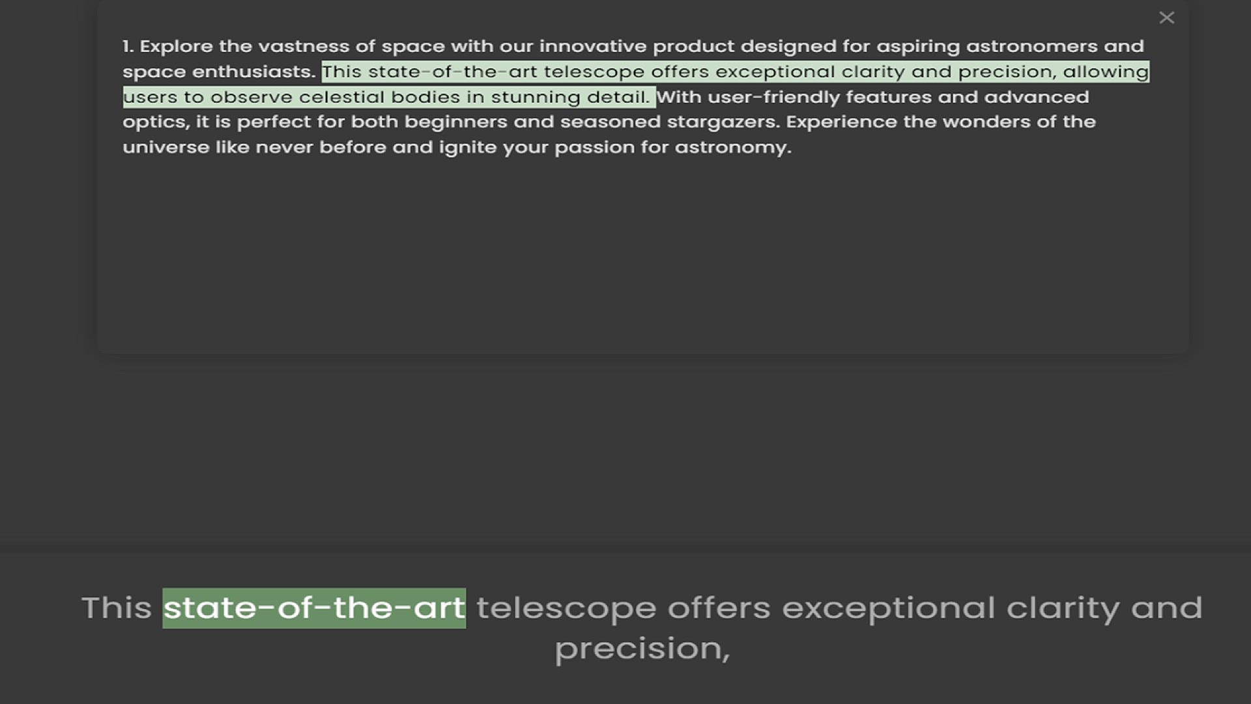The image size is (1251, 704).
Task: Select 'precision,' on the caption's second line
Action: [642, 649]
